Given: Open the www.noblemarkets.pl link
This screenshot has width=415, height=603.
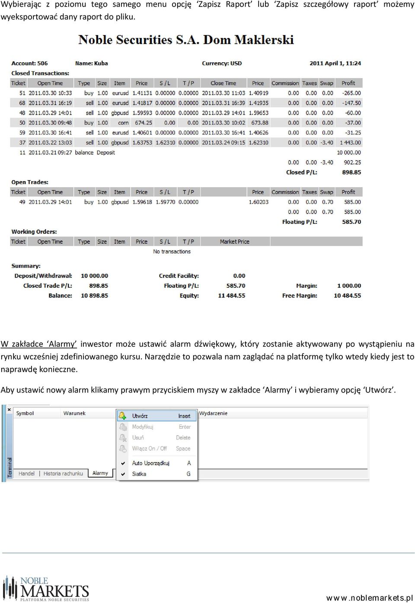Looking at the screenshot, I should pyautogui.click(x=370, y=598).
